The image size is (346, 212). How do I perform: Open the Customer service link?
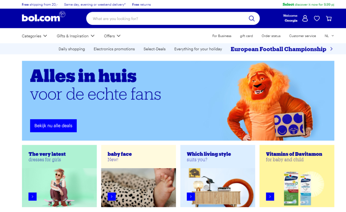(302, 36)
